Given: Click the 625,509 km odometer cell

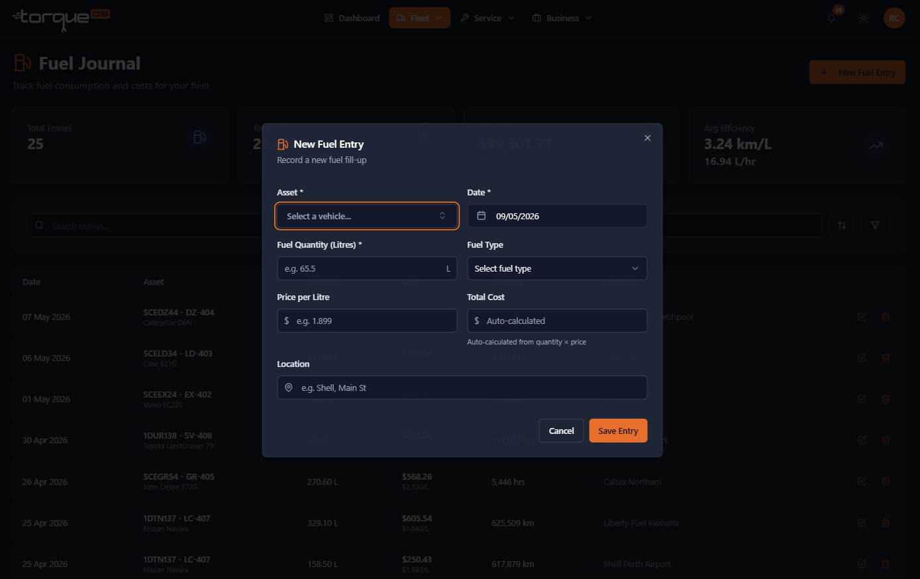Looking at the screenshot, I should (x=513, y=523).
